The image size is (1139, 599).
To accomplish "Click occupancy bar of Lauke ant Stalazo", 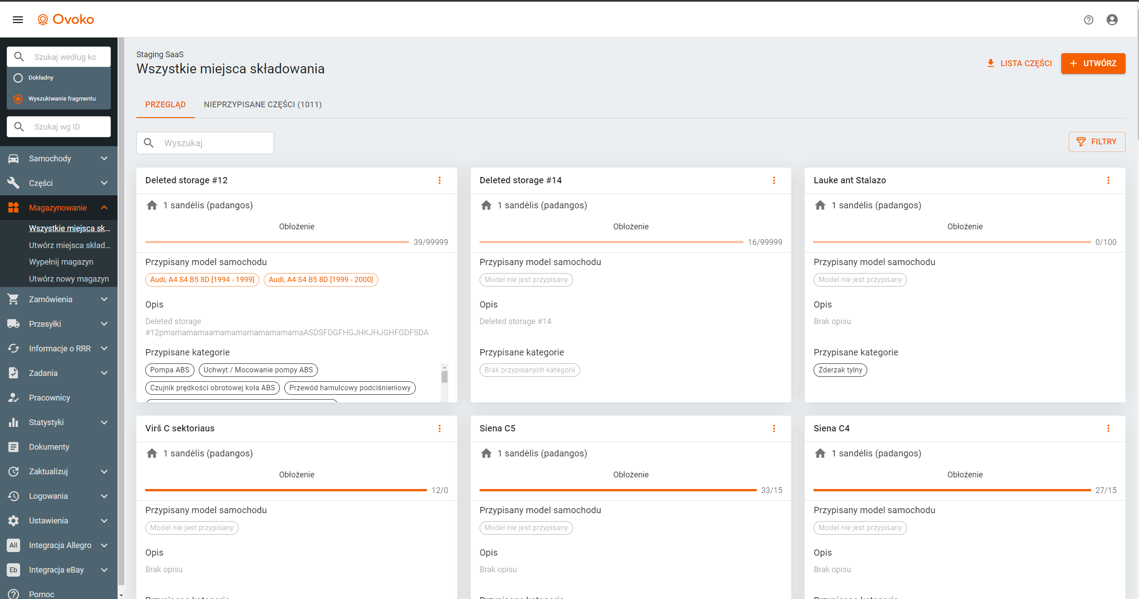I will [x=952, y=242].
